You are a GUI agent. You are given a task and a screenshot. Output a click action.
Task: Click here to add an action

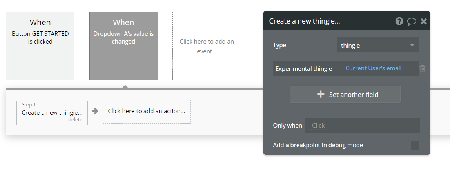146,111
